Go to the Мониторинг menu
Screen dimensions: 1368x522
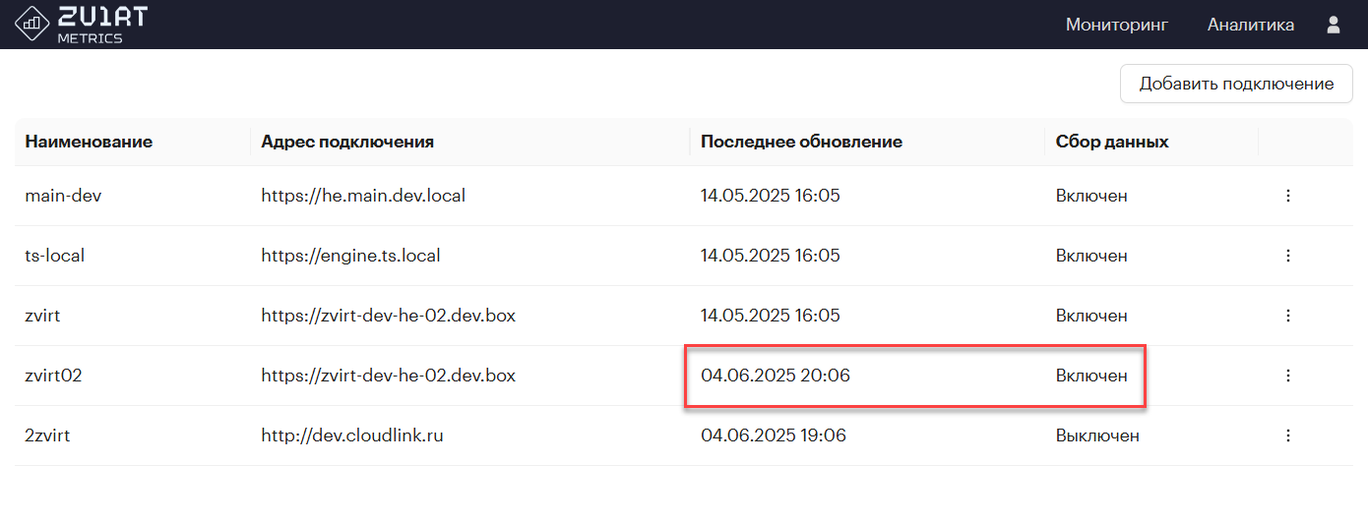pyautogui.click(x=1116, y=25)
